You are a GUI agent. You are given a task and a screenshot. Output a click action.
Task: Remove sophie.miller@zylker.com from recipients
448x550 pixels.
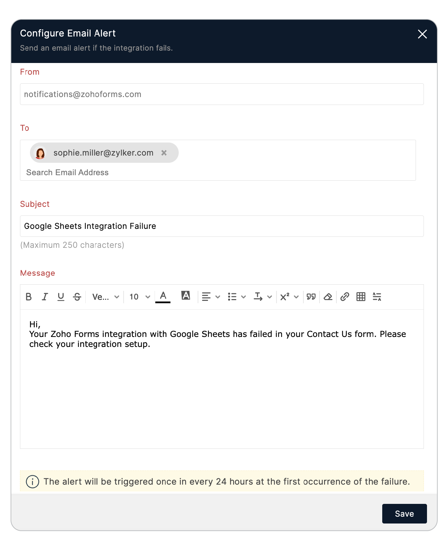click(x=164, y=153)
